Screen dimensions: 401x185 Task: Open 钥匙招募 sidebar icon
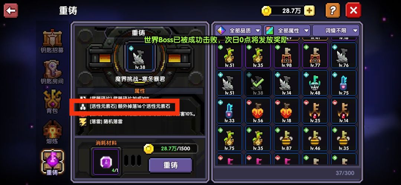click(x=52, y=41)
